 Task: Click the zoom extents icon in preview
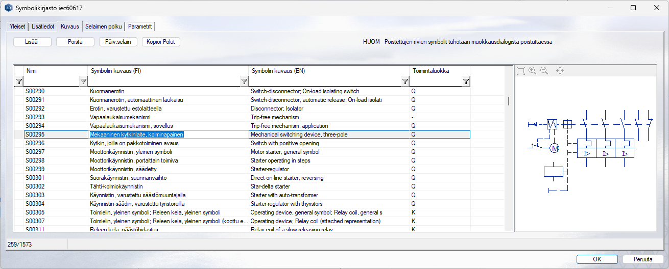point(521,71)
